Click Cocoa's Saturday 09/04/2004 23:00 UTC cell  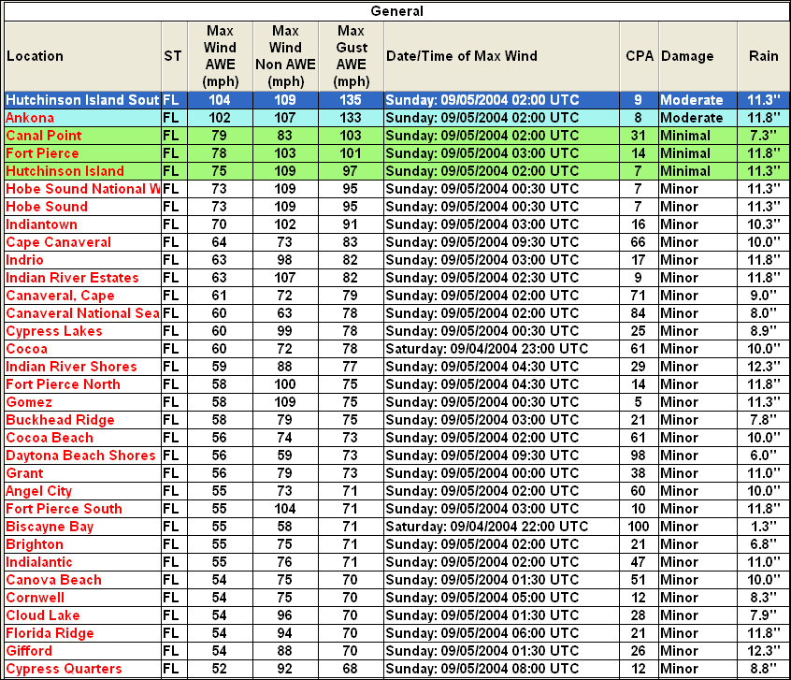501,349
